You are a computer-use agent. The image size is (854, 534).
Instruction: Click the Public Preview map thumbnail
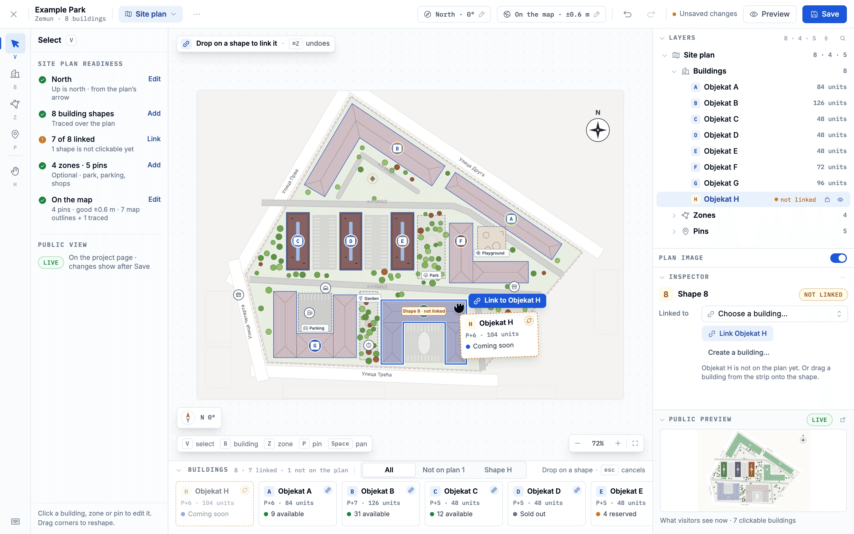click(x=753, y=471)
